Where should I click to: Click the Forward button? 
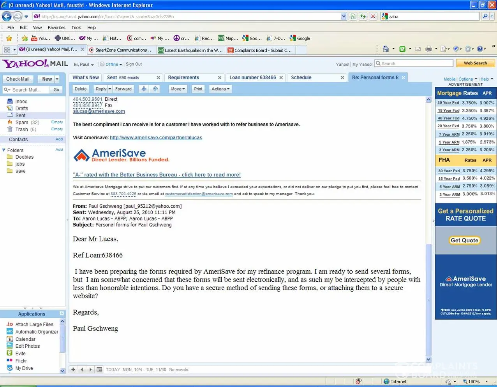(x=123, y=89)
